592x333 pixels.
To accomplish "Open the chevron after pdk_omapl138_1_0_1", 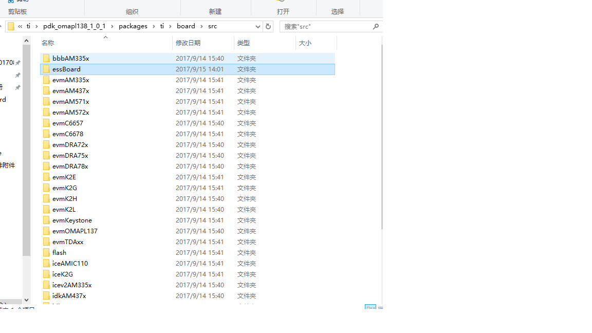I will click(112, 26).
